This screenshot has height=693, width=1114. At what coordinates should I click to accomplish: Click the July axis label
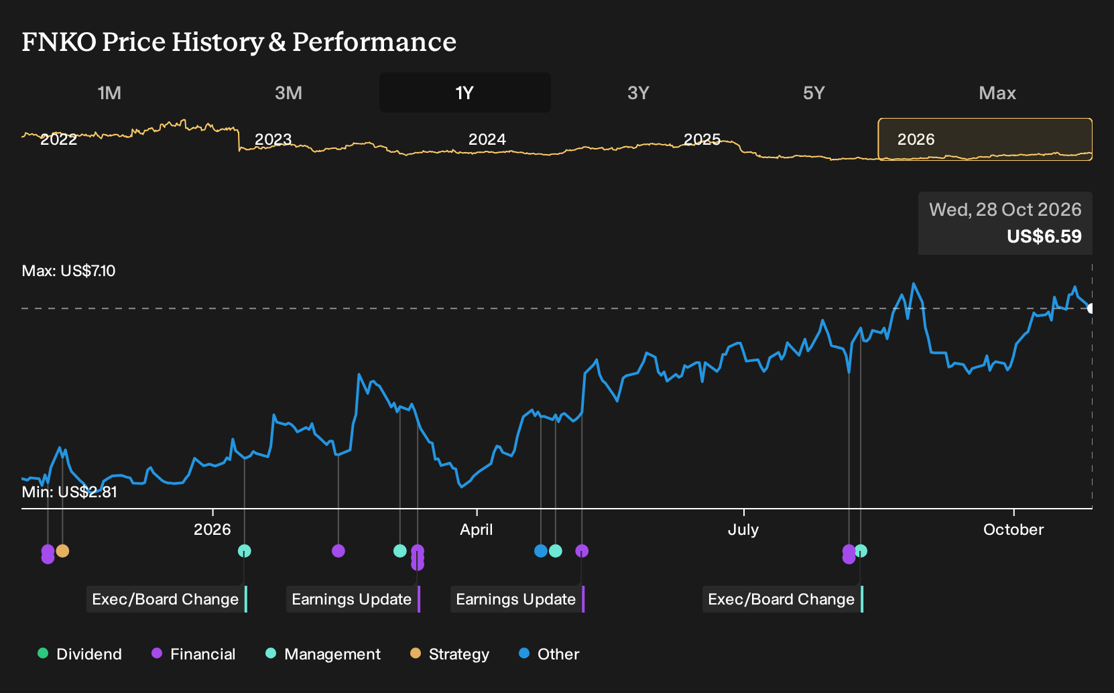tap(743, 529)
